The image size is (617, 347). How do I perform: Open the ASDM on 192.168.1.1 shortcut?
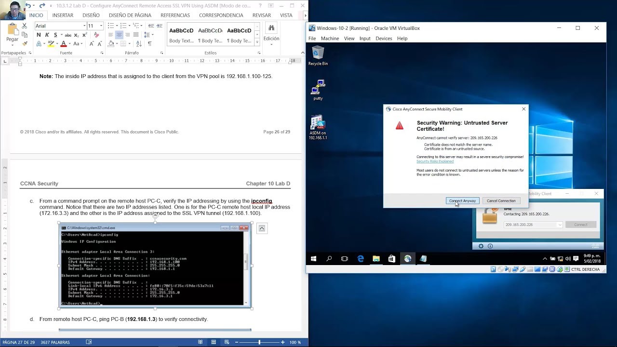[318, 128]
